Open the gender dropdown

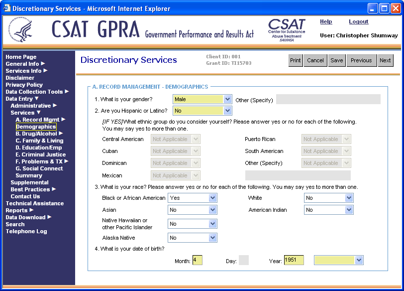pyautogui.click(x=202, y=99)
